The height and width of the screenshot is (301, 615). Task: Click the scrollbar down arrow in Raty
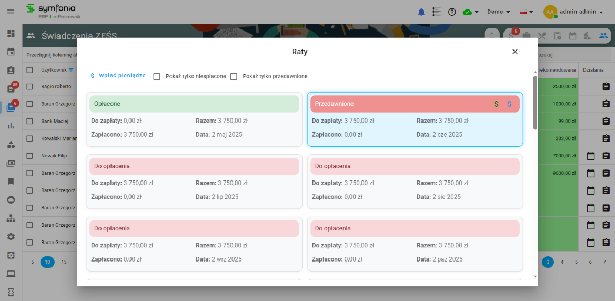(x=536, y=277)
